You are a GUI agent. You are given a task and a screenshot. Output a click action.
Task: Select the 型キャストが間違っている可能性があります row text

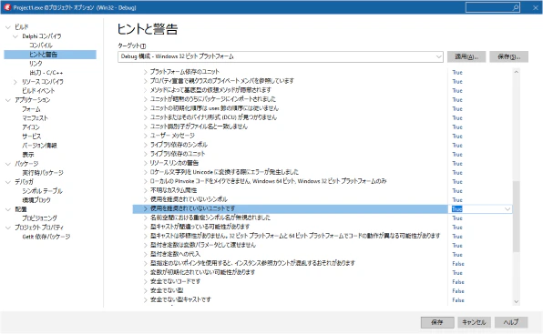point(200,227)
